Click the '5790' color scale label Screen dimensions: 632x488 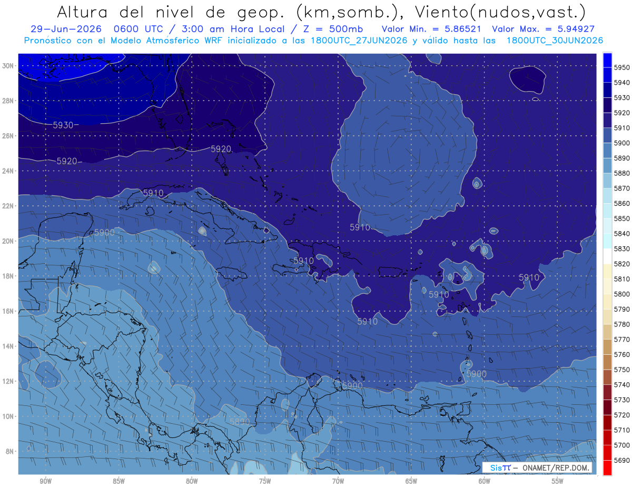tap(623, 309)
